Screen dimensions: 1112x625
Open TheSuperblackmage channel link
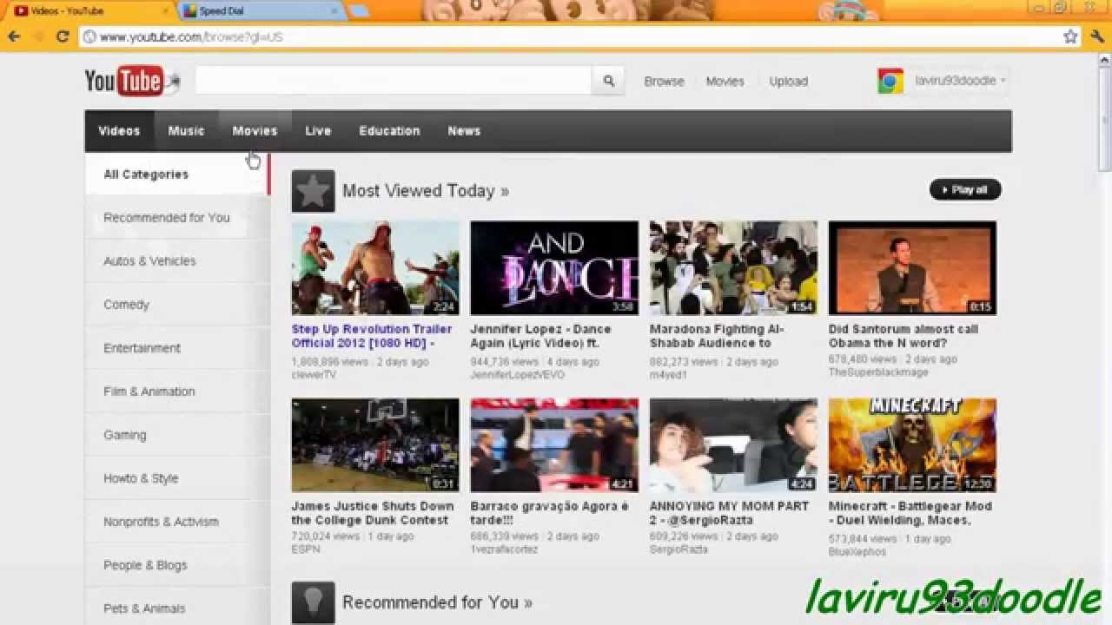point(878,372)
